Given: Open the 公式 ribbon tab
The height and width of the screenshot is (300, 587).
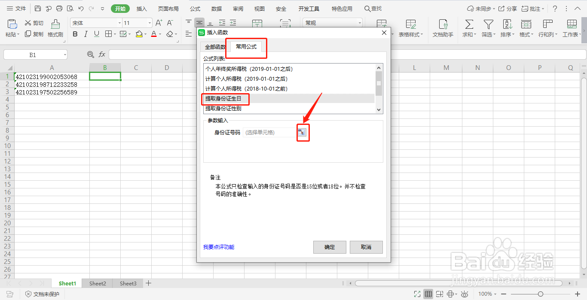Looking at the screenshot, I should [x=195, y=8].
